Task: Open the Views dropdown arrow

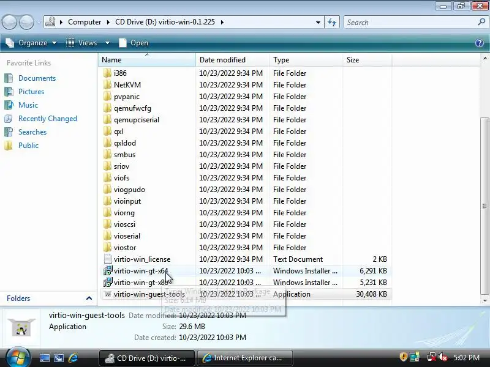Action: (x=108, y=43)
